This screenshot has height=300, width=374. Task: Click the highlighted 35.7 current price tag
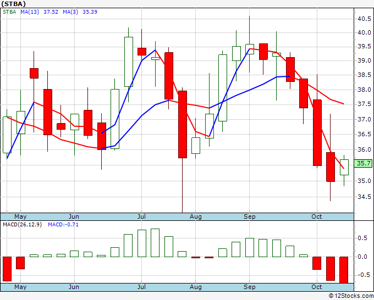364,163
